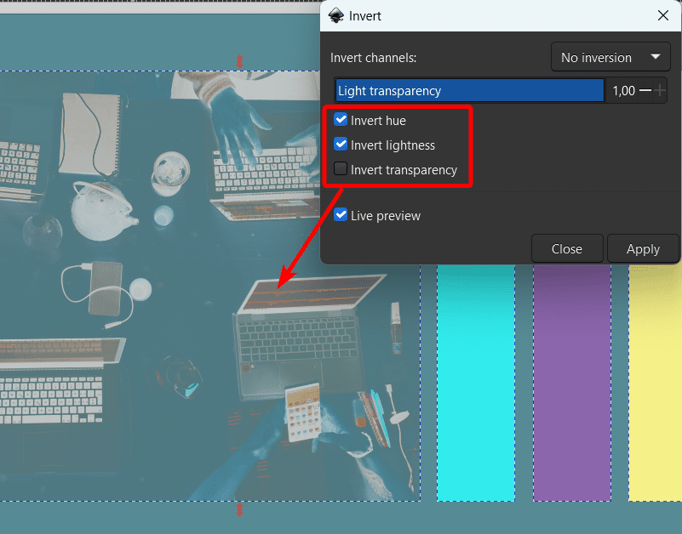Select the purple rectangle on canvas
This screenshot has width=682, height=534.
coord(572,383)
